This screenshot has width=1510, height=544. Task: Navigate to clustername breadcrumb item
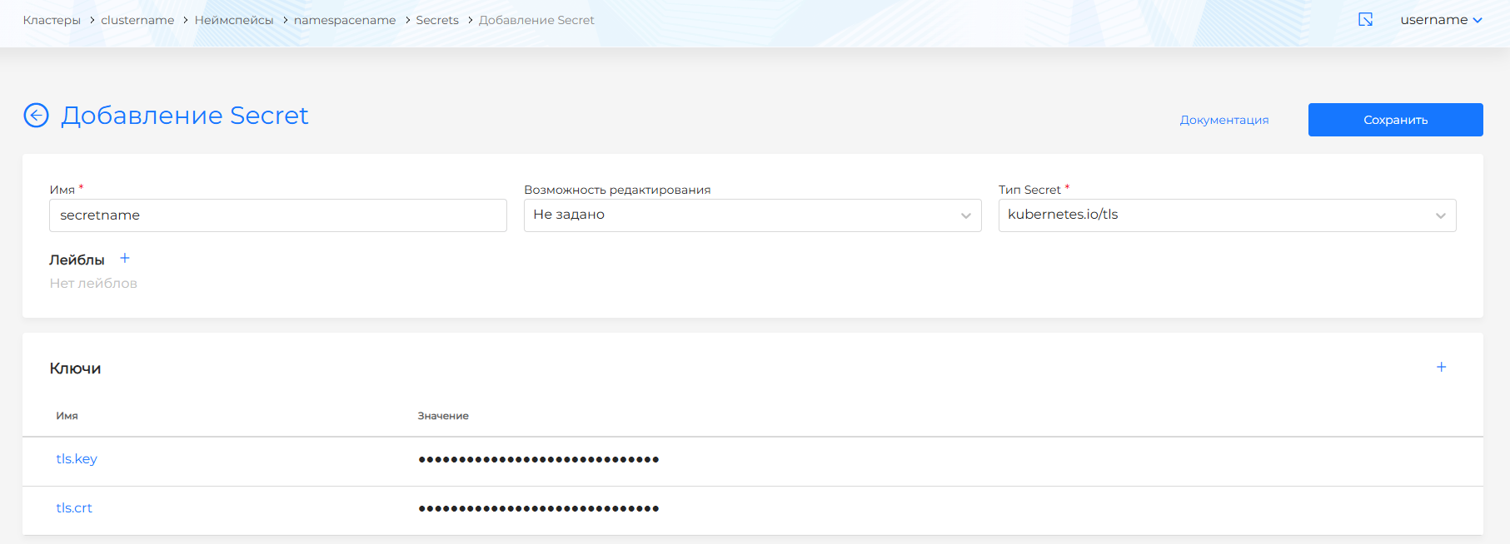(137, 20)
